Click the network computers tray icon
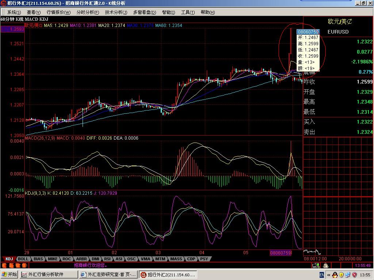The image size is (374, 280). pos(348,275)
